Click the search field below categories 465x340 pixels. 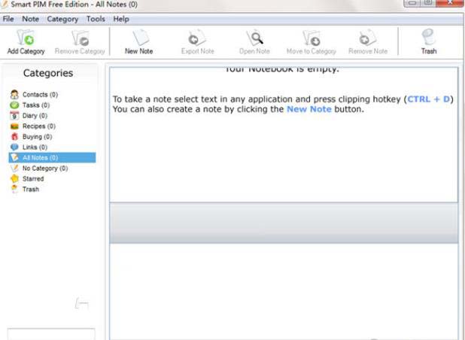pos(51,334)
